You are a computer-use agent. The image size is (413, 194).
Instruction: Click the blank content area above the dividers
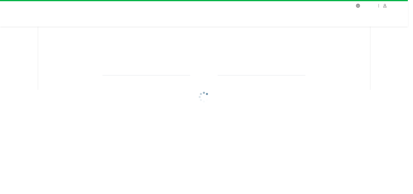[204, 50]
